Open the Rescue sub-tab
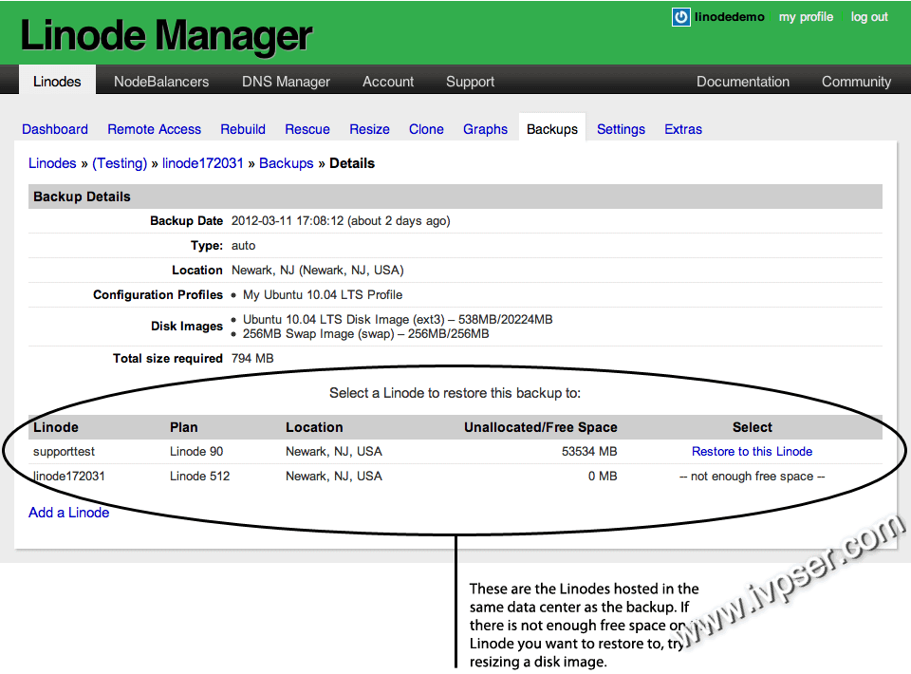The height and width of the screenshot is (674, 911). click(x=307, y=129)
